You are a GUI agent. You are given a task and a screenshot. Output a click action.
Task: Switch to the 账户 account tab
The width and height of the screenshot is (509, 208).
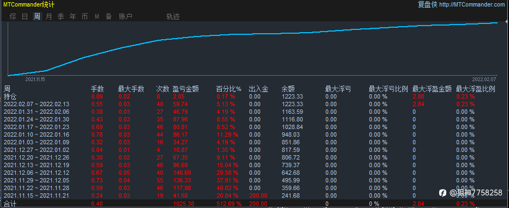pos(126,16)
